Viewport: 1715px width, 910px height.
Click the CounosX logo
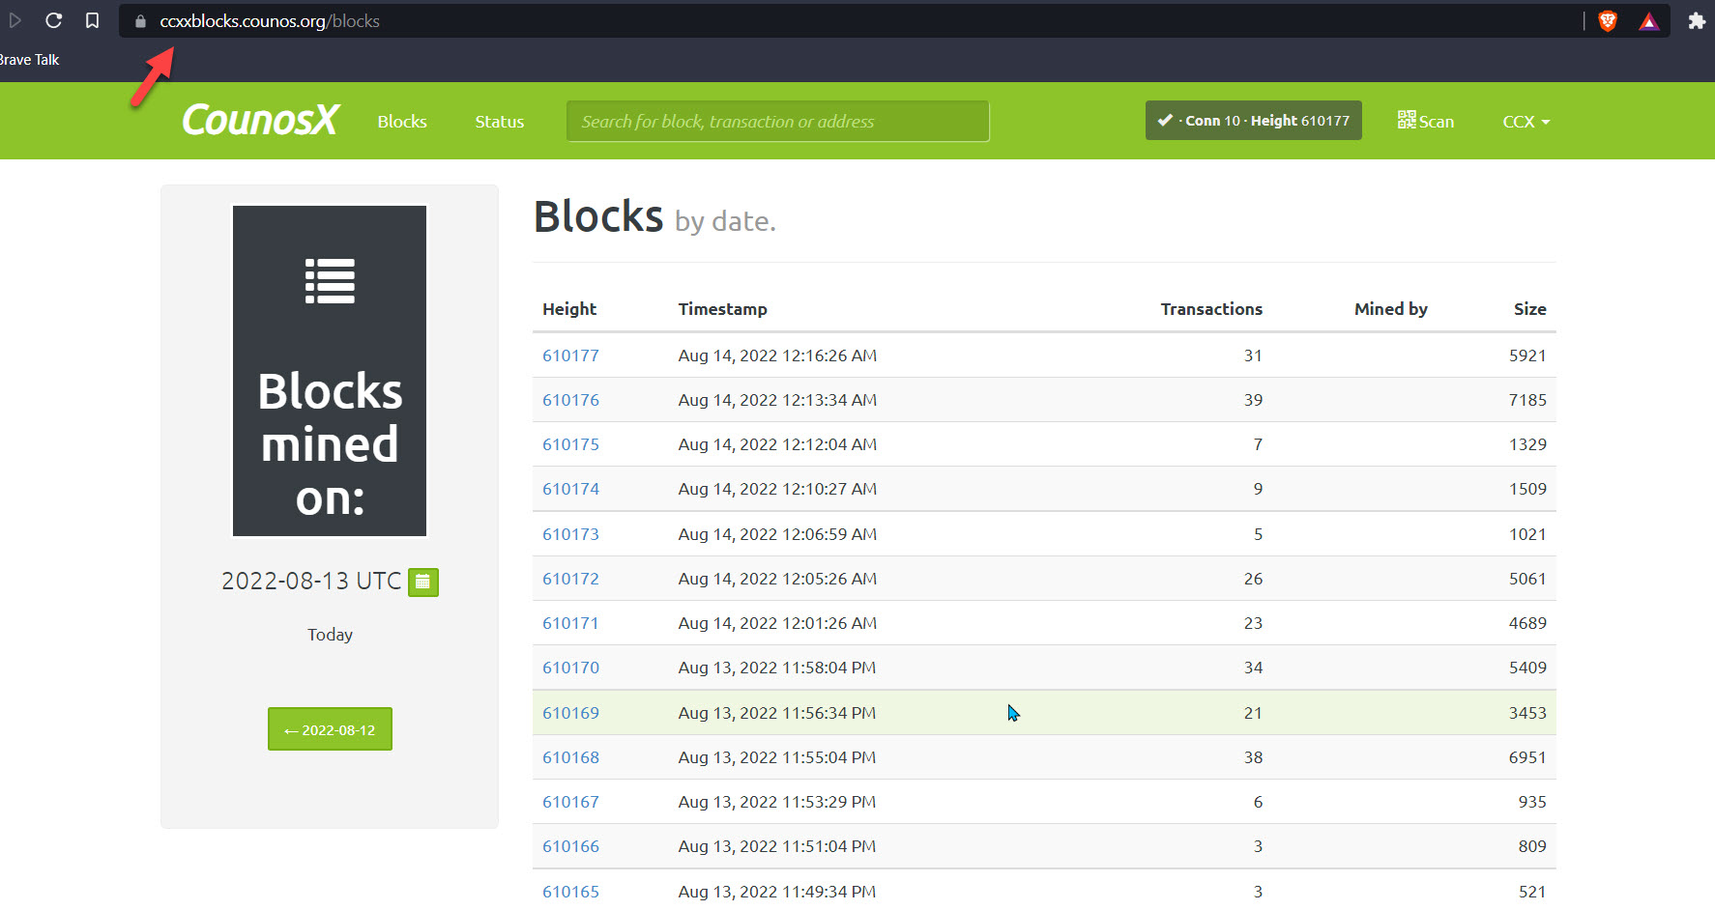260,120
